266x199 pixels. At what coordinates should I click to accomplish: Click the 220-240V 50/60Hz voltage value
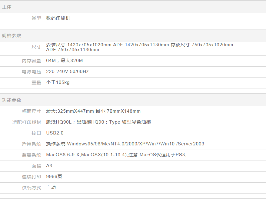pos(67,71)
